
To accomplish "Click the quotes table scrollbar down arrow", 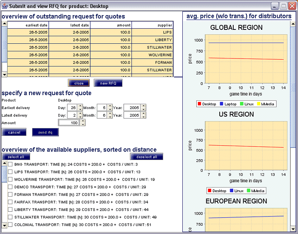I will pyautogui.click(x=4, y=74).
